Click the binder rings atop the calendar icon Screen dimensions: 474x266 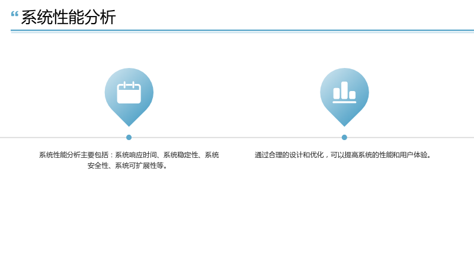(129, 85)
